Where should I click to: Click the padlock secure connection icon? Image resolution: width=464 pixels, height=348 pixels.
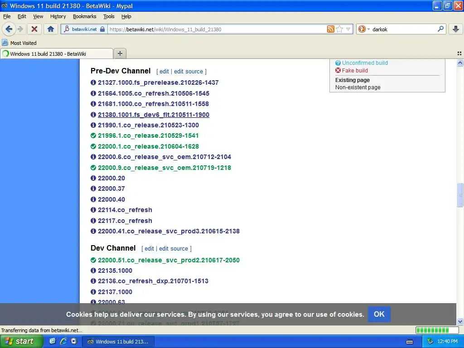coord(102,29)
